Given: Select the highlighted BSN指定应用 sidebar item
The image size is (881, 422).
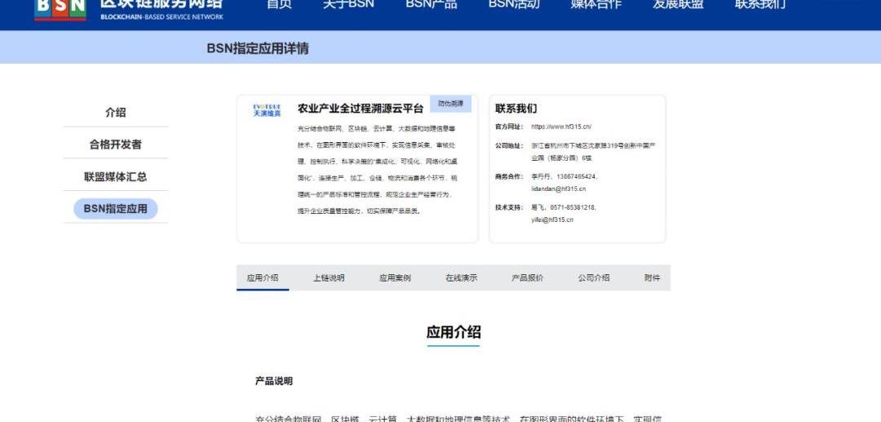Looking at the screenshot, I should click(115, 209).
